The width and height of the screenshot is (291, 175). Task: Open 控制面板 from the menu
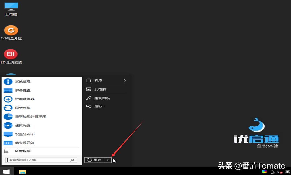tap(102, 98)
